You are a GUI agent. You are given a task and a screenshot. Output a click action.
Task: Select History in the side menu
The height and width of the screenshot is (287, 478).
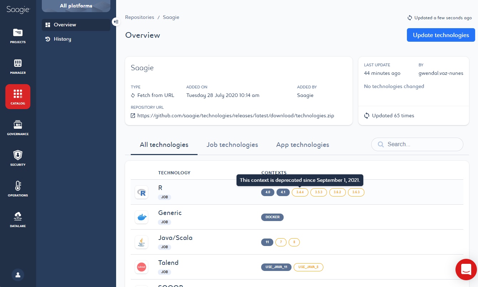click(76, 39)
